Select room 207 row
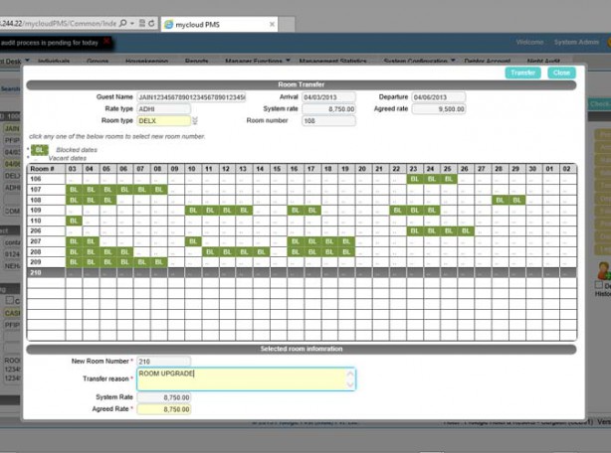The height and width of the screenshot is (453, 611). click(302, 241)
